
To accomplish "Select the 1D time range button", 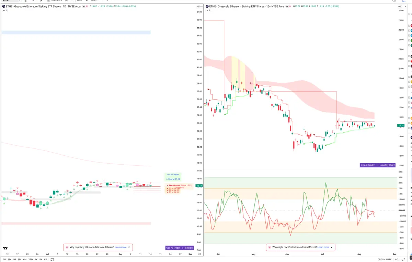I will pyautogui.click(x=4, y=260).
